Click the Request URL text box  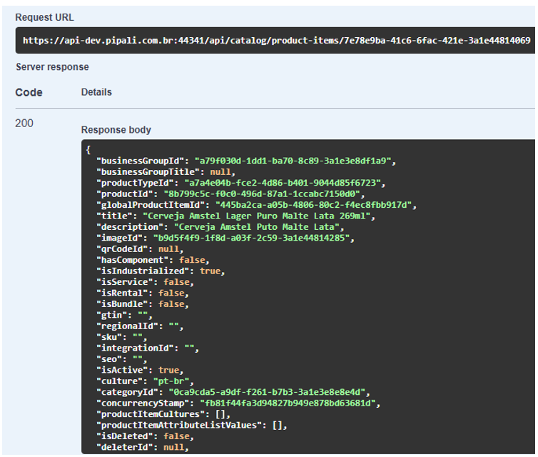click(x=275, y=41)
